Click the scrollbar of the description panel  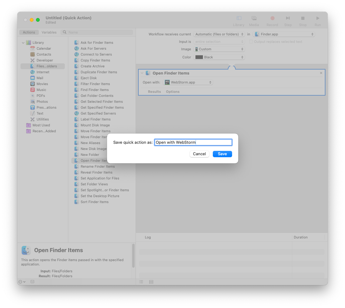(x=133, y=256)
